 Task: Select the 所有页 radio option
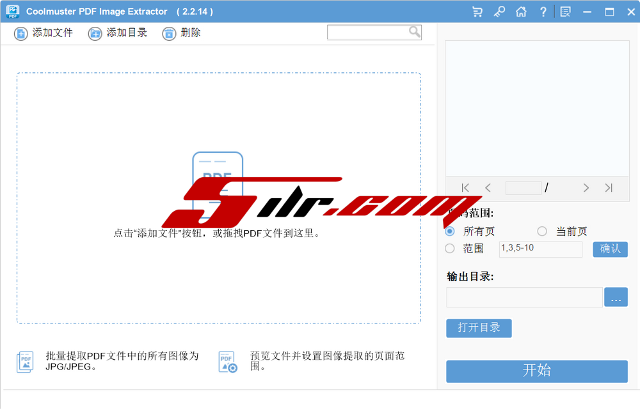[450, 231]
